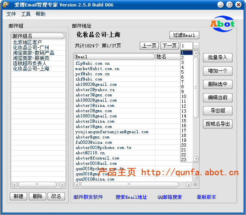Select group 北京地区客户

click(x=38, y=43)
